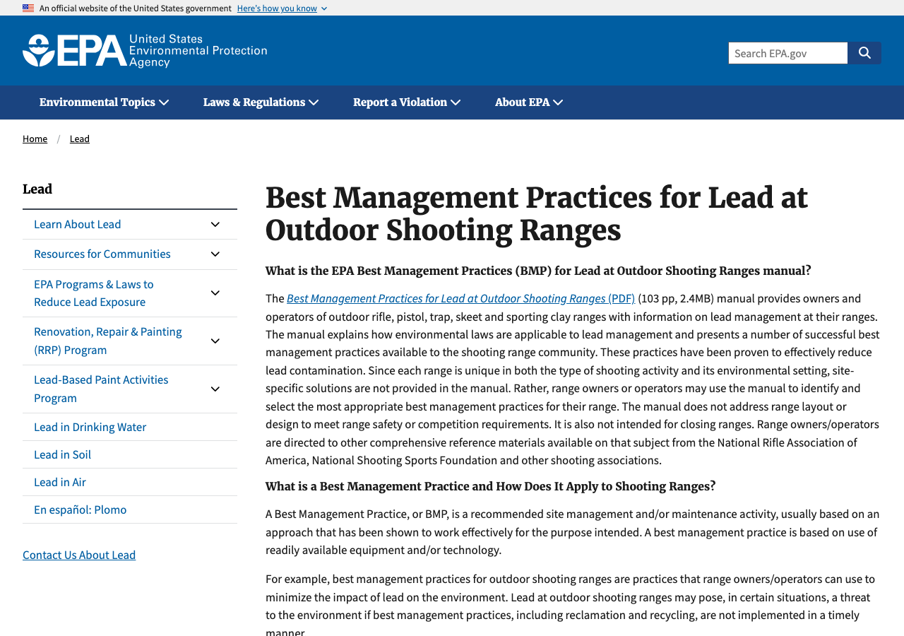Viewport: 904px width, 636px height.
Task: Expand 'Here's how you know' banner
Action: (282, 8)
